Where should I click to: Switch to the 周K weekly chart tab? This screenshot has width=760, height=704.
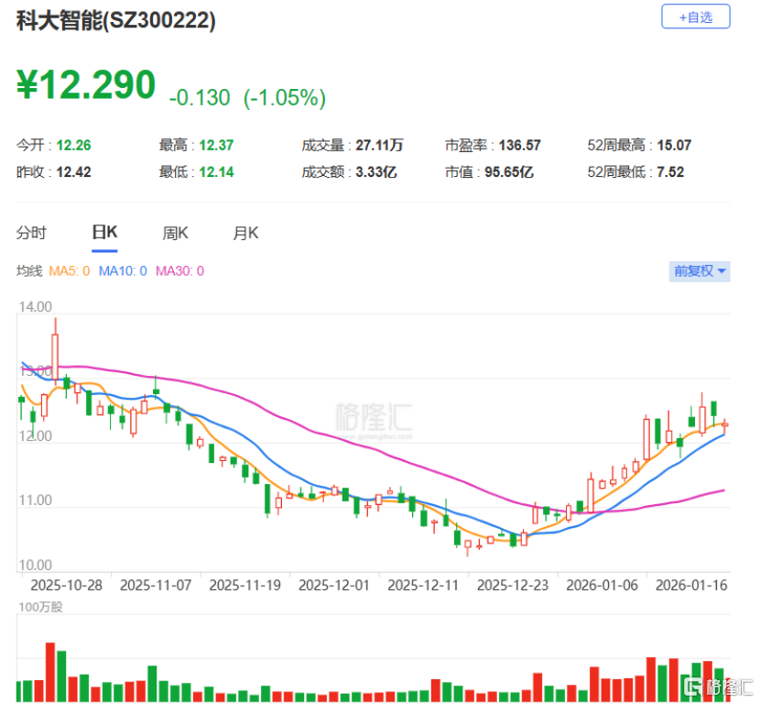(x=174, y=233)
